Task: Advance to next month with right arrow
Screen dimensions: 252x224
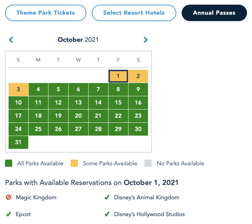Action: click(x=146, y=40)
